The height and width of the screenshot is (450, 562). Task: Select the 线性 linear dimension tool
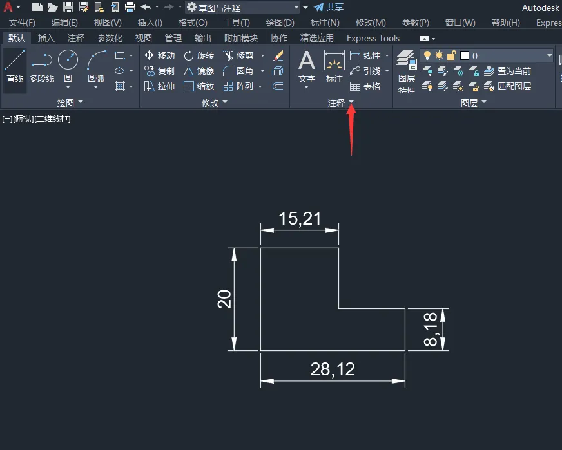pos(365,55)
